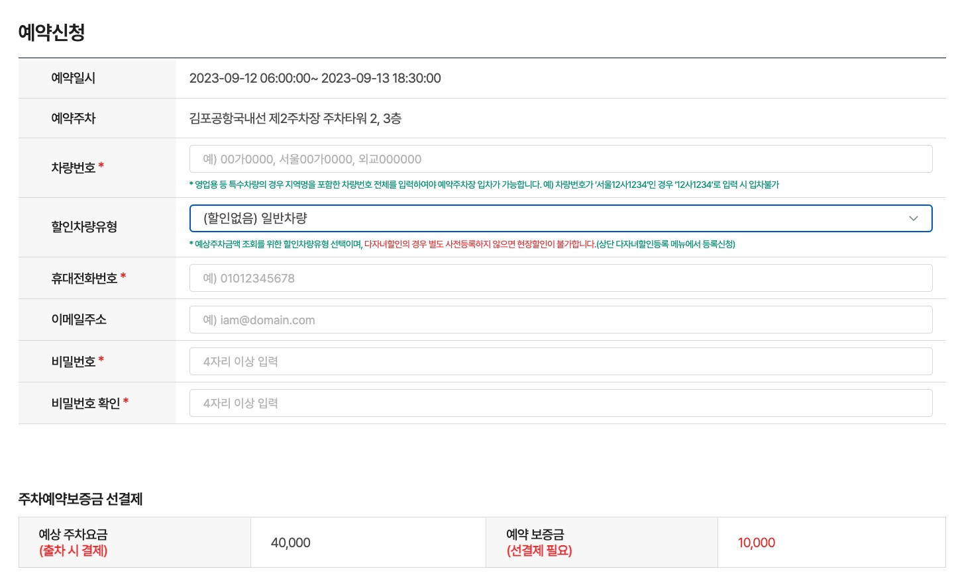
Task: Select the reservation date text 2023-09-12 06:00:00~
Action: [254, 78]
